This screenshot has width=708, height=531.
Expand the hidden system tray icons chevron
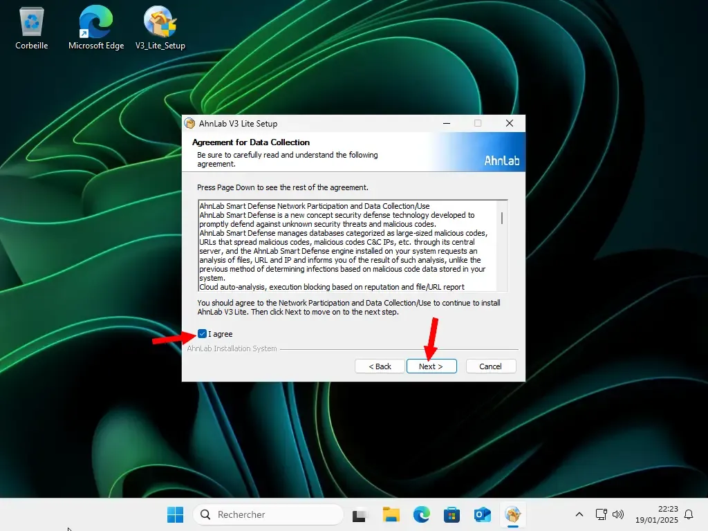point(579,514)
